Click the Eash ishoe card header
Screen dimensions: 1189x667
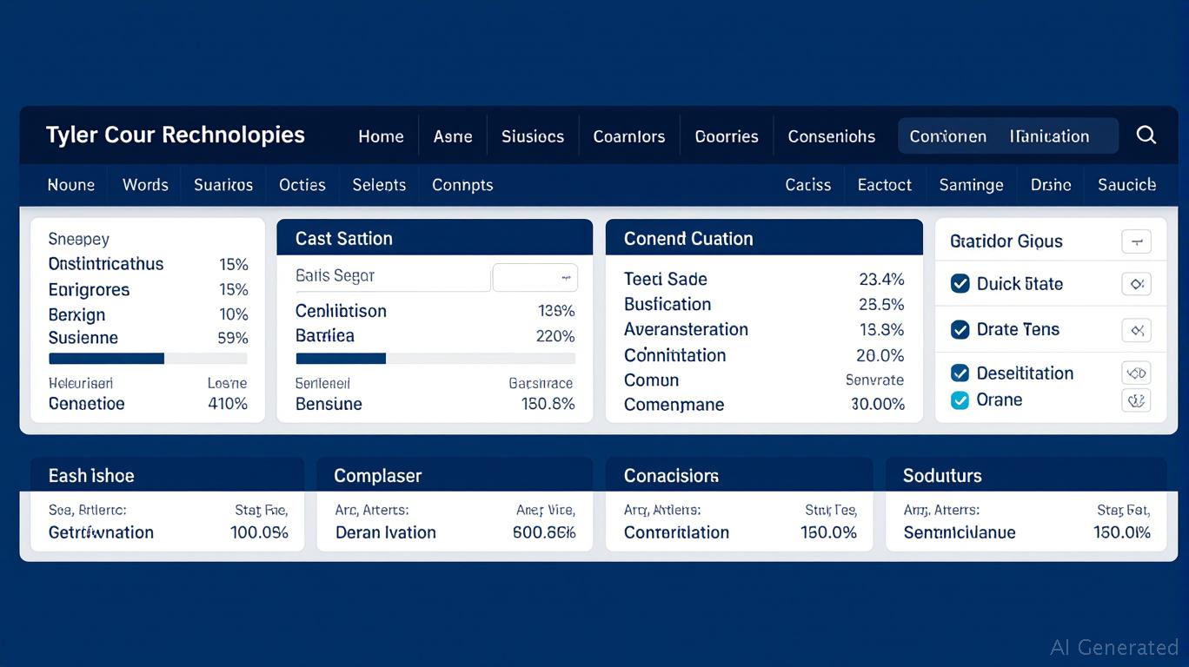(168, 475)
